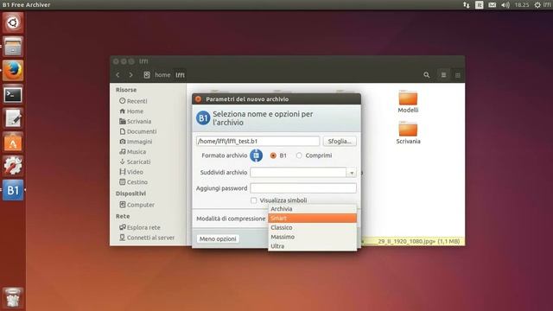Click the lffl path segment

pyautogui.click(x=180, y=75)
